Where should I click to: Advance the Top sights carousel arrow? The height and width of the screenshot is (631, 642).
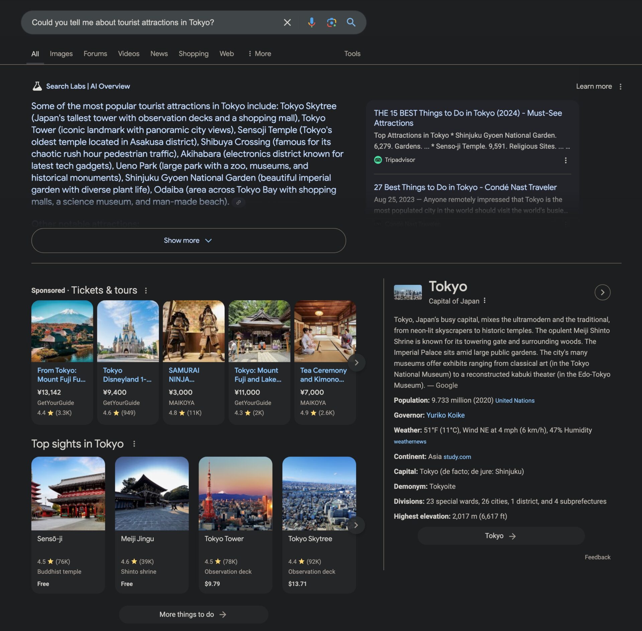click(356, 525)
